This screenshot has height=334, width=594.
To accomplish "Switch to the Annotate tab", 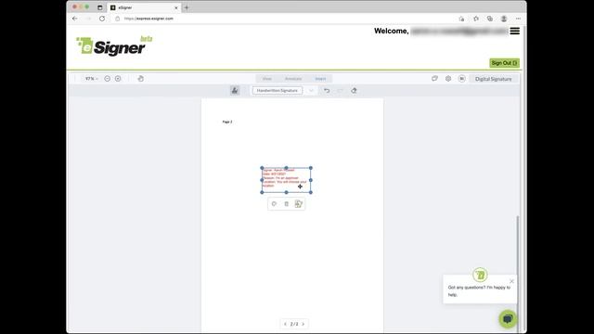I will tap(293, 79).
